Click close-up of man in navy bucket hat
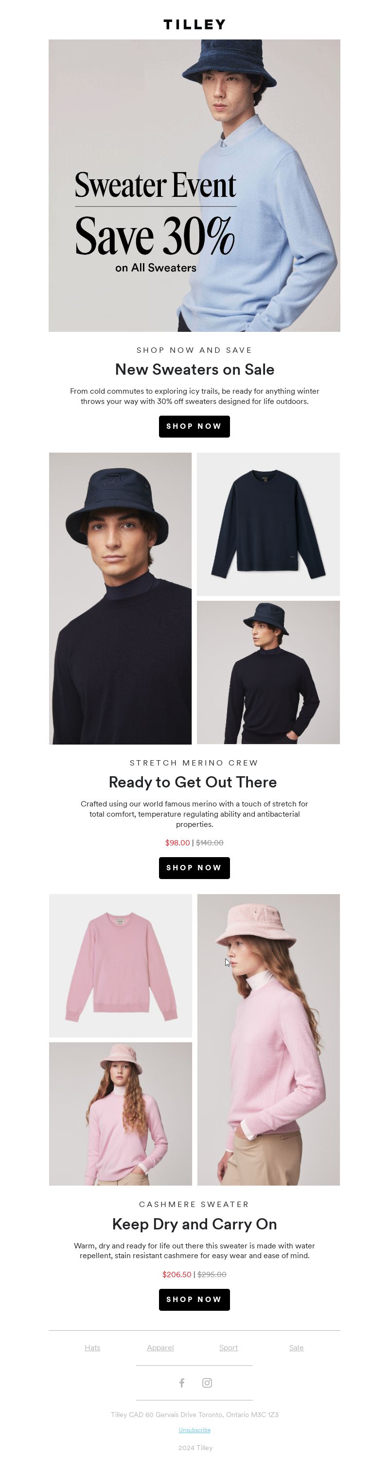The image size is (389, 1475). pos(121,598)
